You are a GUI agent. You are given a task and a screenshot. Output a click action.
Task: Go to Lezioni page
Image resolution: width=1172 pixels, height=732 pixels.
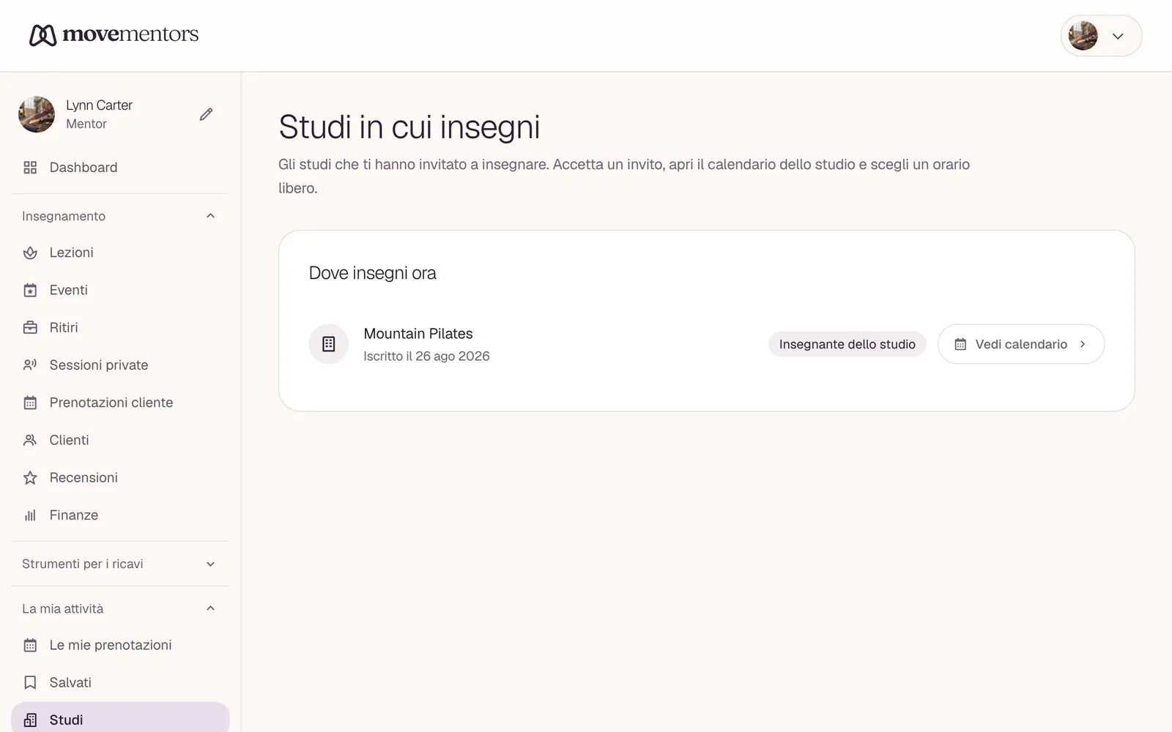(x=120, y=253)
